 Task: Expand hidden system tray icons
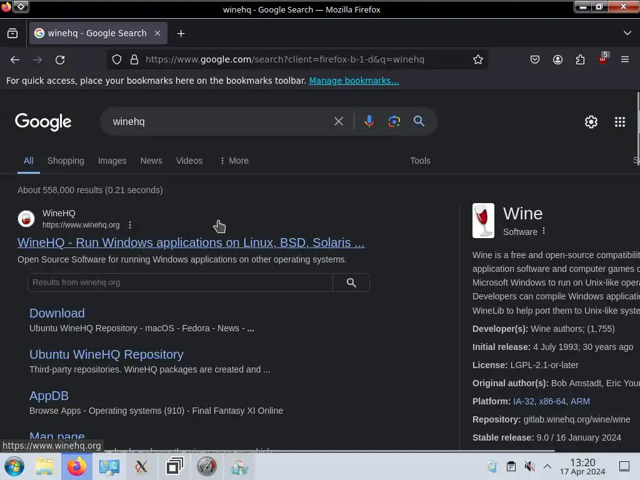[547, 466]
